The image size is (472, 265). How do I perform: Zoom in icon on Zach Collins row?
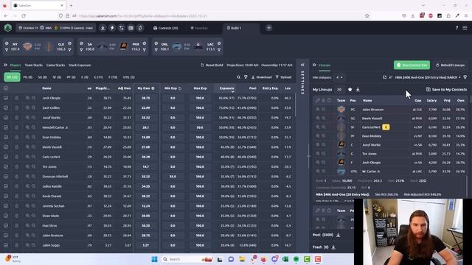27,107
